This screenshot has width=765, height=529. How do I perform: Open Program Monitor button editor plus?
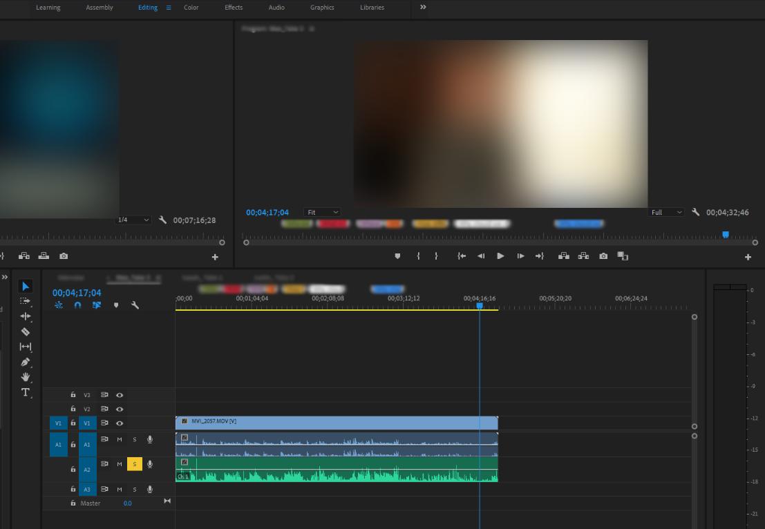(x=748, y=257)
